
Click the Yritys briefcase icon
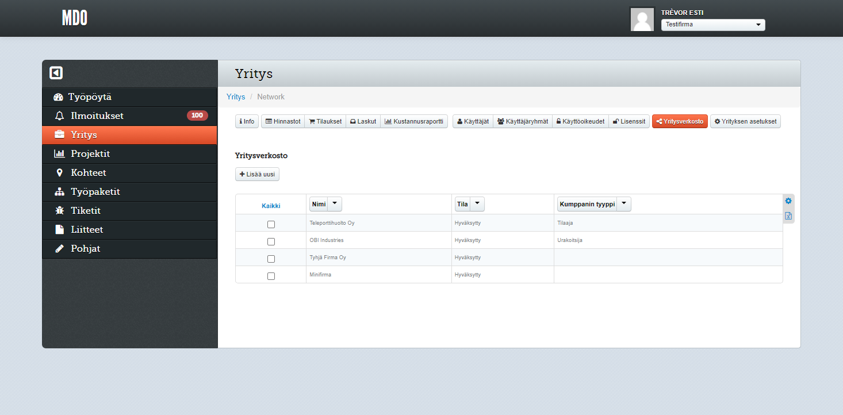click(x=59, y=135)
